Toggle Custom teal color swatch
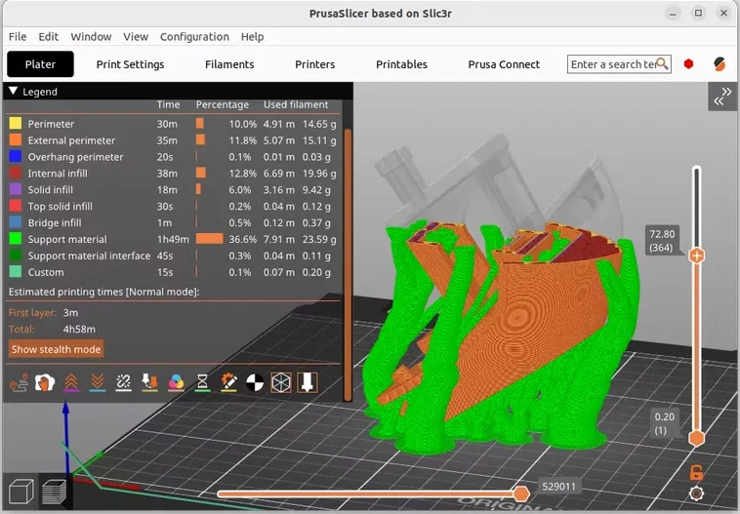This screenshot has width=740, height=514. (x=16, y=272)
